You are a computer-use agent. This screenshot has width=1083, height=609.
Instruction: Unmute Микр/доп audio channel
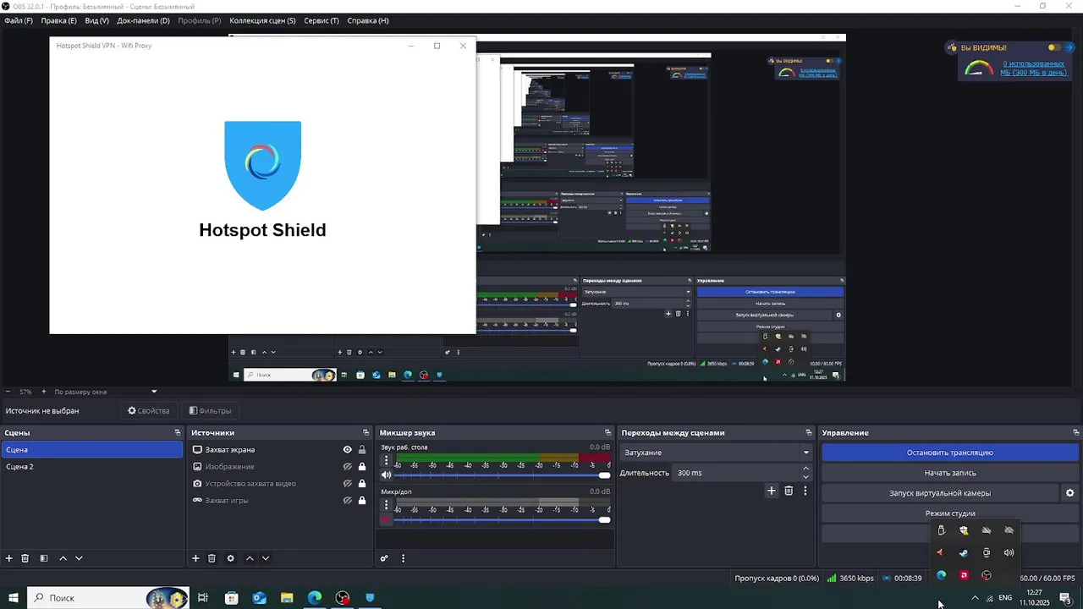coord(387,519)
